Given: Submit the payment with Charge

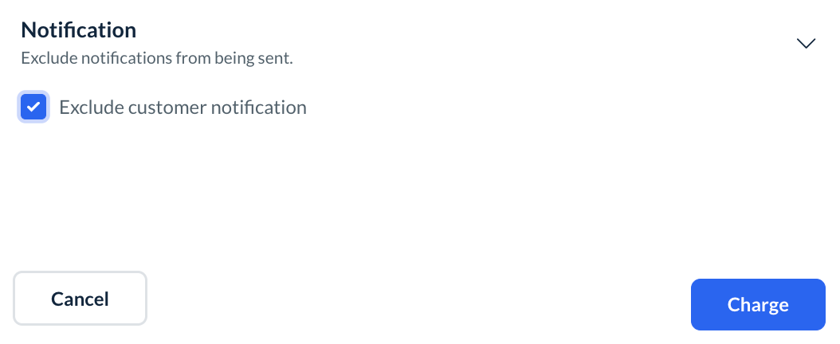Looking at the screenshot, I should (x=758, y=304).
